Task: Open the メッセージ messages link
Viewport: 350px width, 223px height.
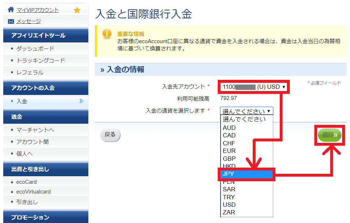Action: (28, 22)
